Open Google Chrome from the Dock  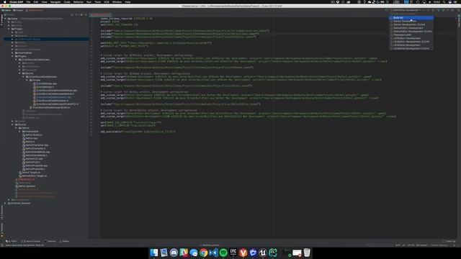coord(203,253)
